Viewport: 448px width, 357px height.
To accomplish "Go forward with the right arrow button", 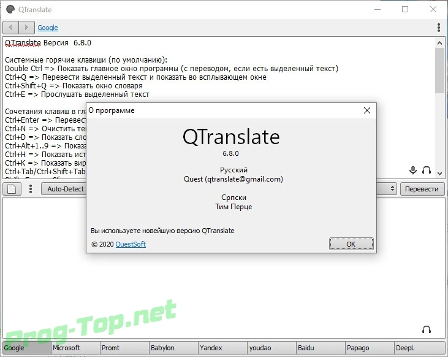I will pyautogui.click(x=26, y=28).
